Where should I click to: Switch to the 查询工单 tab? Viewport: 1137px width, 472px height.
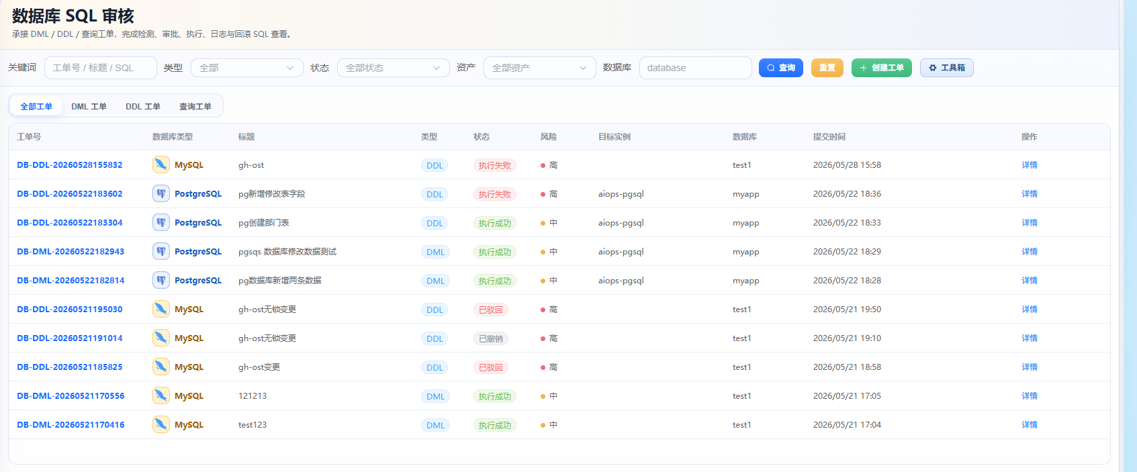195,106
